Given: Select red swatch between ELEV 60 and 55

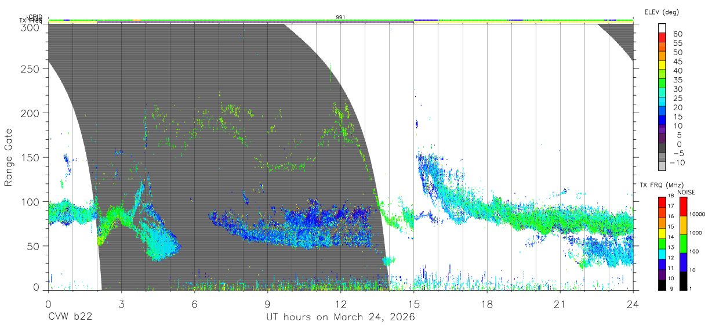Looking at the screenshot, I should click(x=663, y=38).
